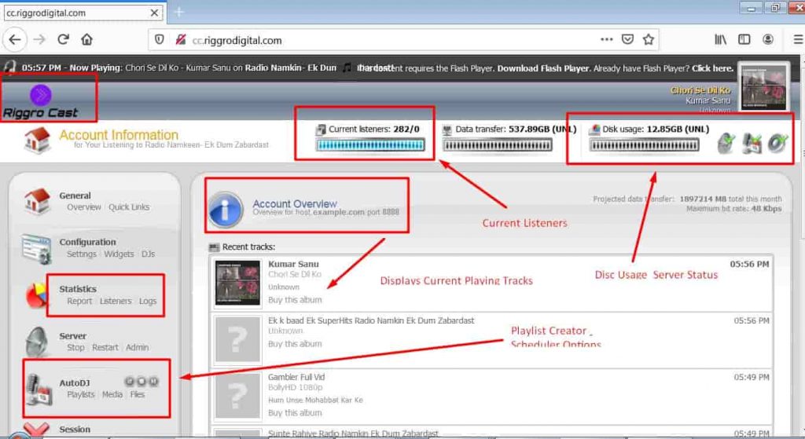Open the Library icon in toolbar

[x=721, y=39]
